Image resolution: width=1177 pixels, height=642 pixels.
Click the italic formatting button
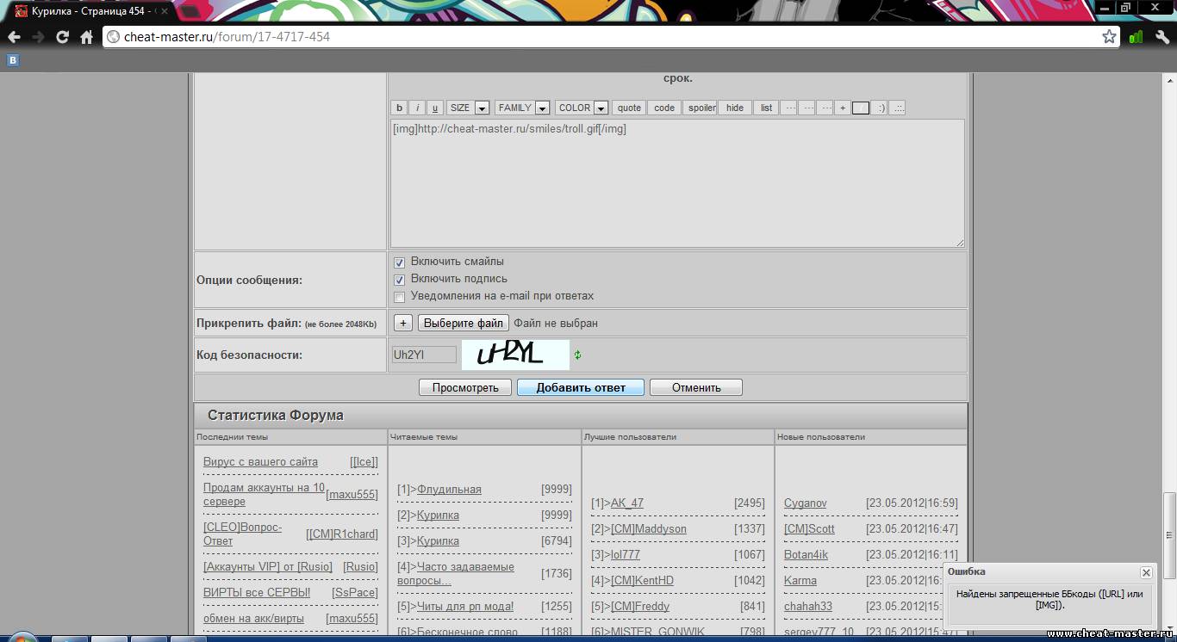[417, 108]
